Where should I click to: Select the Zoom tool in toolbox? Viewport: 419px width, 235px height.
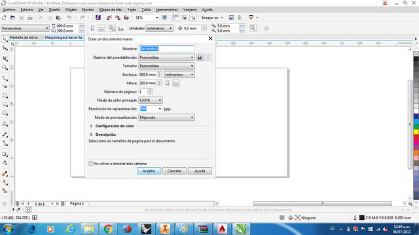tap(5, 67)
